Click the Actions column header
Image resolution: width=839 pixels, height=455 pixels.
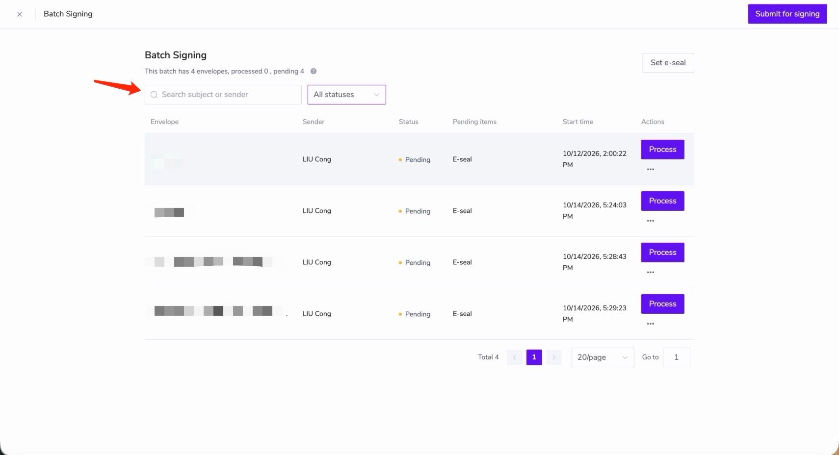pyautogui.click(x=653, y=122)
